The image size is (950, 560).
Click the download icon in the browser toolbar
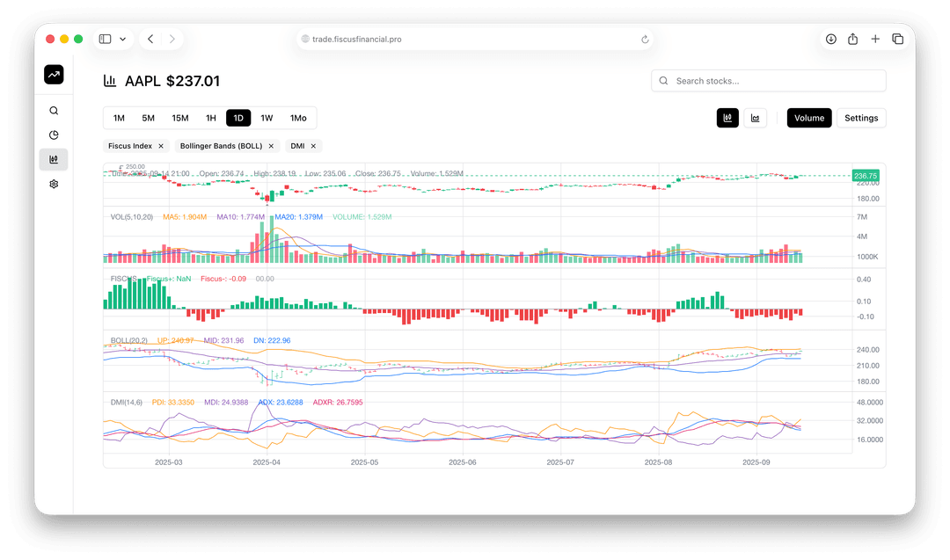tap(830, 39)
